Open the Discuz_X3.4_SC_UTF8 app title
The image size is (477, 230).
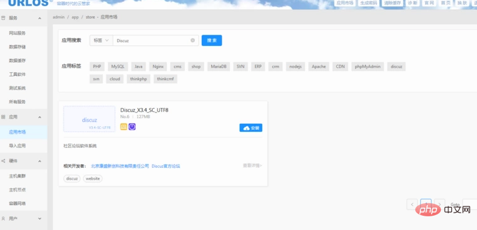click(144, 110)
